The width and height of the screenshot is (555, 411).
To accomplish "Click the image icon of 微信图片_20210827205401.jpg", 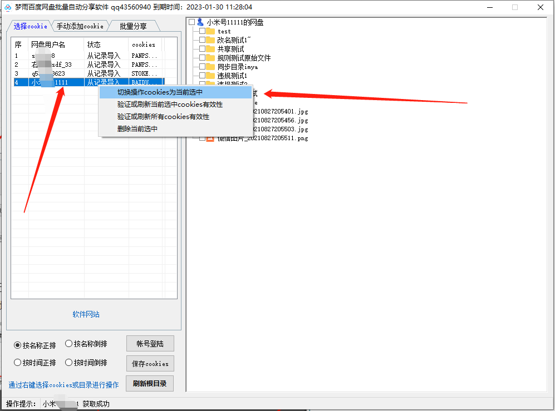I will tap(209, 111).
